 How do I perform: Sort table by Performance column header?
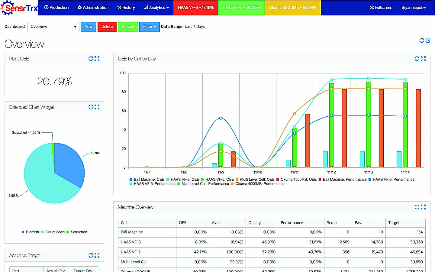point(301,223)
